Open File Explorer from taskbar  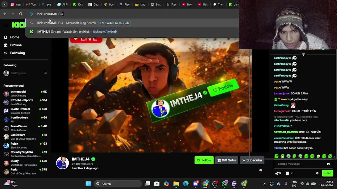176,184
